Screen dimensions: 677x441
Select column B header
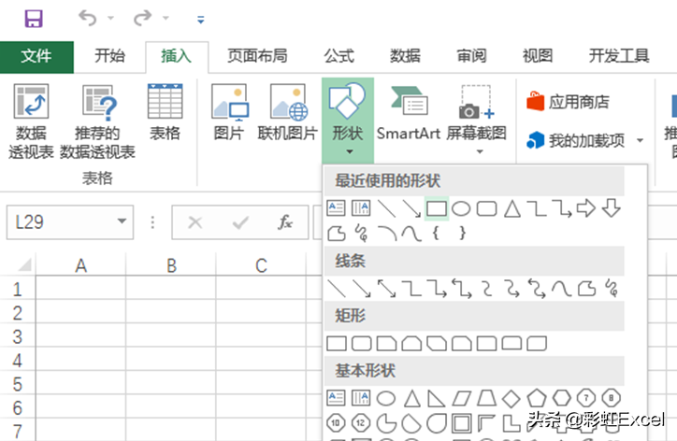point(171,265)
